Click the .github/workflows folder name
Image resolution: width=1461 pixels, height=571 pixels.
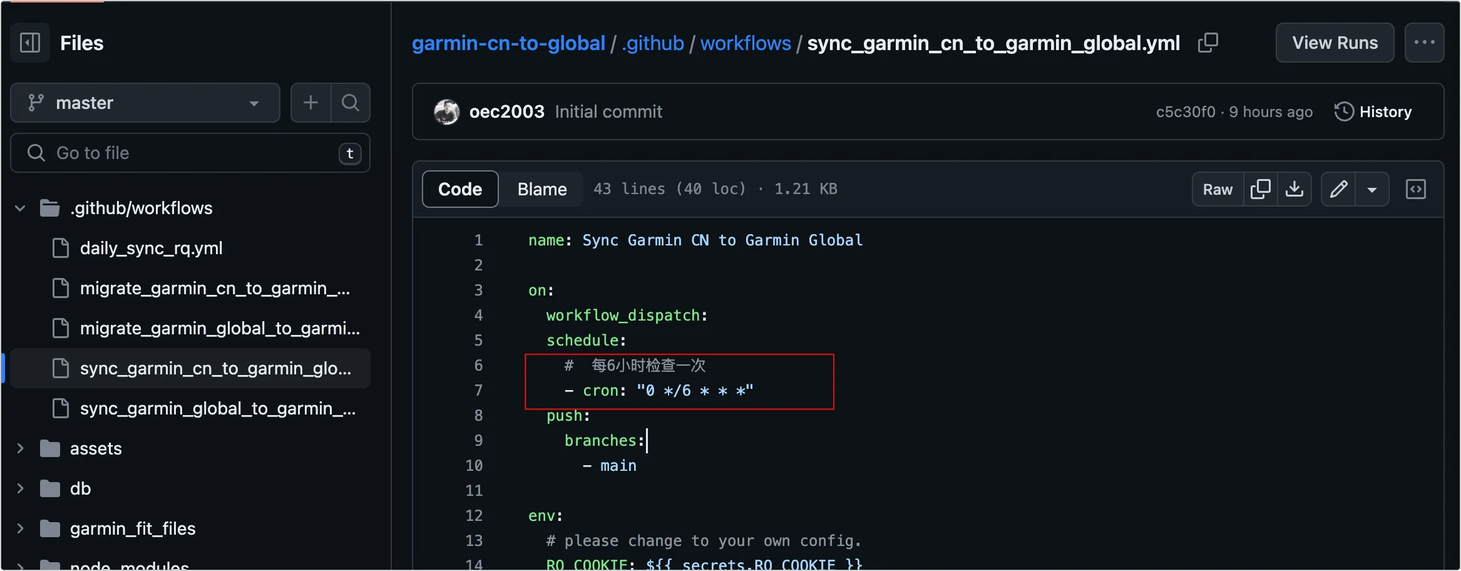click(x=141, y=208)
